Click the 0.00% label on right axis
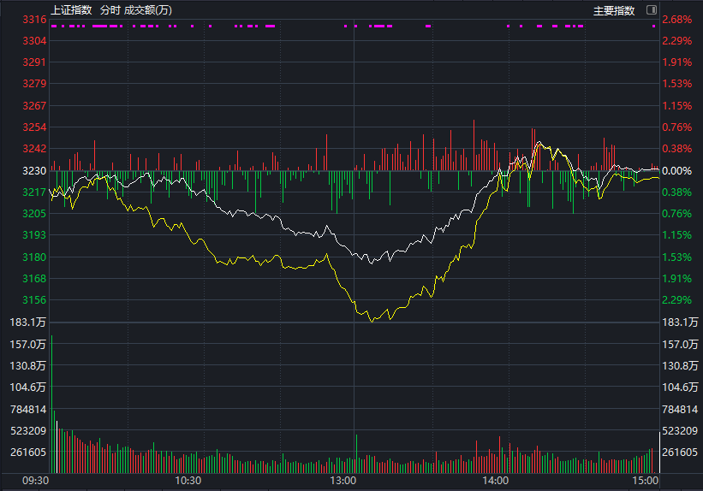 pos(676,171)
